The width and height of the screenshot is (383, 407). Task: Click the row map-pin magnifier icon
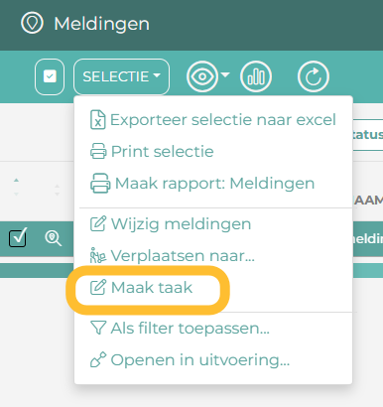pyautogui.click(x=53, y=238)
